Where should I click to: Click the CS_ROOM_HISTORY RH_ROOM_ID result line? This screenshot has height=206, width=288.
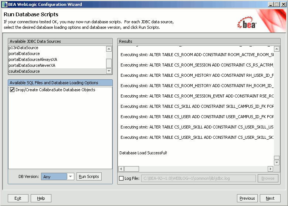197,86
